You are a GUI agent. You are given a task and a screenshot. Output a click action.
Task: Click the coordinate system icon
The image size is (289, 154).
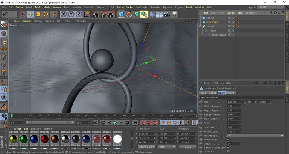(x=87, y=14)
